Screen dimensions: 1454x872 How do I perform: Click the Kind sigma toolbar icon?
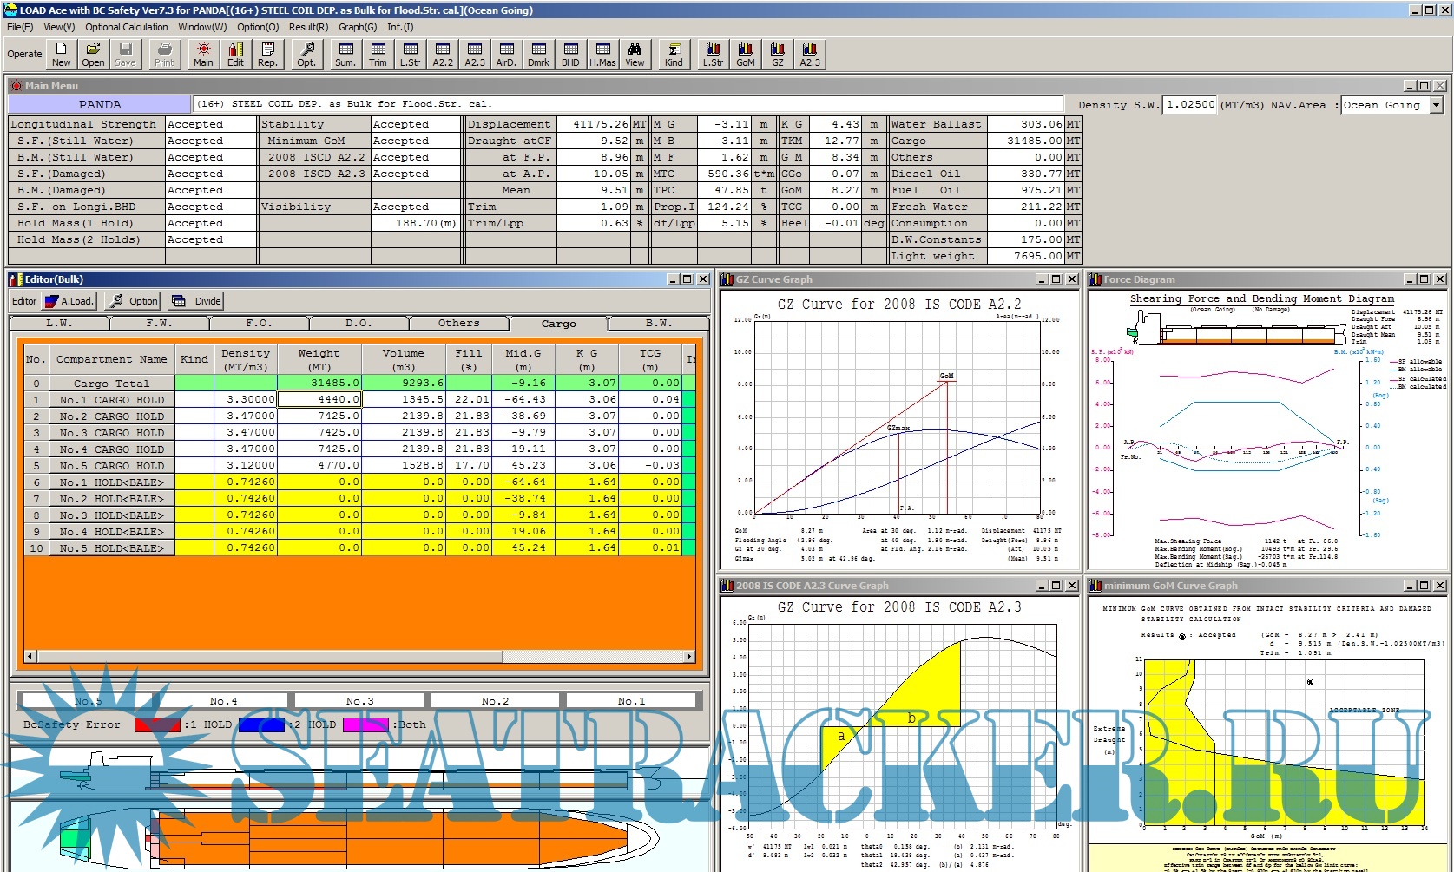(674, 54)
